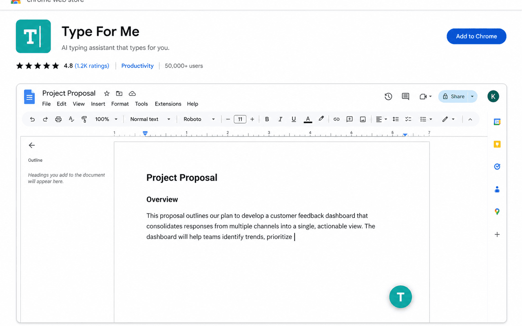Close the outline with back arrow
Screen dimensions: 522x326
click(32, 145)
